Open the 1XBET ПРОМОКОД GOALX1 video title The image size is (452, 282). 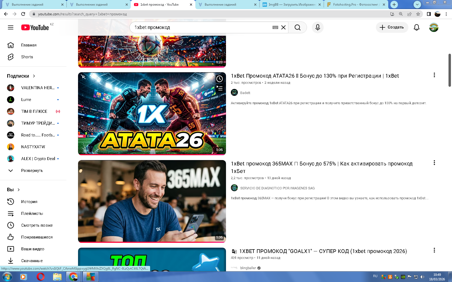click(323, 251)
